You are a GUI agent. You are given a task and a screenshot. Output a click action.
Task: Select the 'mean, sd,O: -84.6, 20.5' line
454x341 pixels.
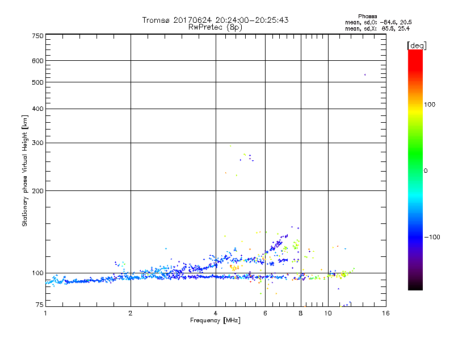click(379, 22)
